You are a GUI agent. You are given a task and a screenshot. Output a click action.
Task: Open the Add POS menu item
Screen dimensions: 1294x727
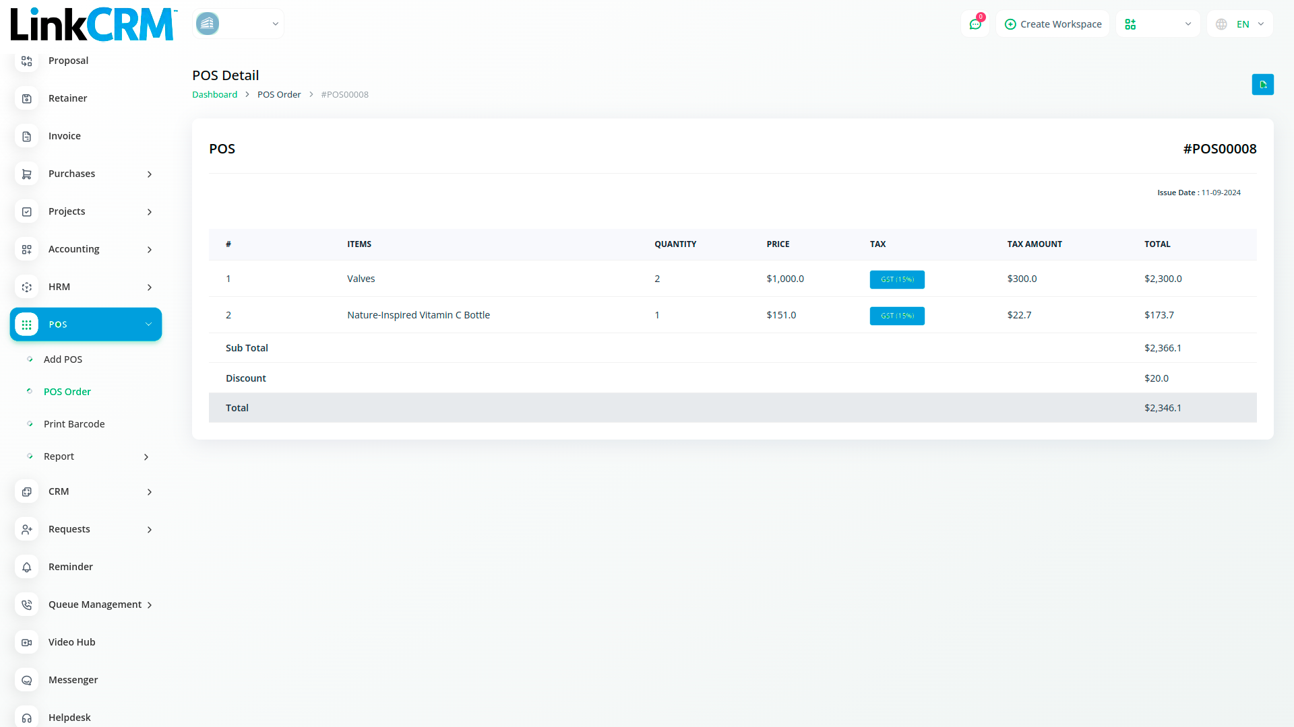63,359
